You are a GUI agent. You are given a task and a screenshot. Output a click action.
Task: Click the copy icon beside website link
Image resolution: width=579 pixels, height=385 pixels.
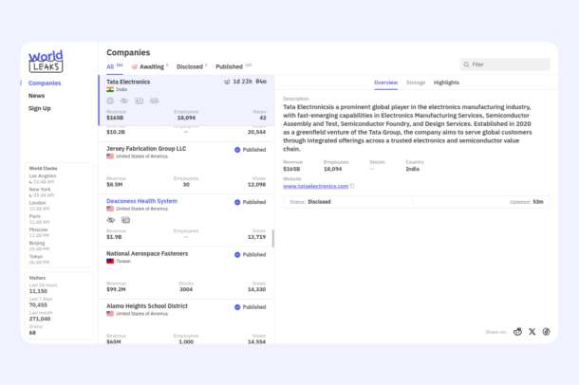(352, 186)
